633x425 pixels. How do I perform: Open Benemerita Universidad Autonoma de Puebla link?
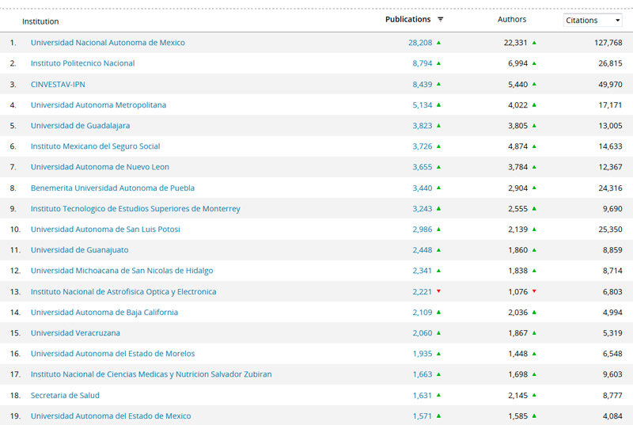point(112,188)
